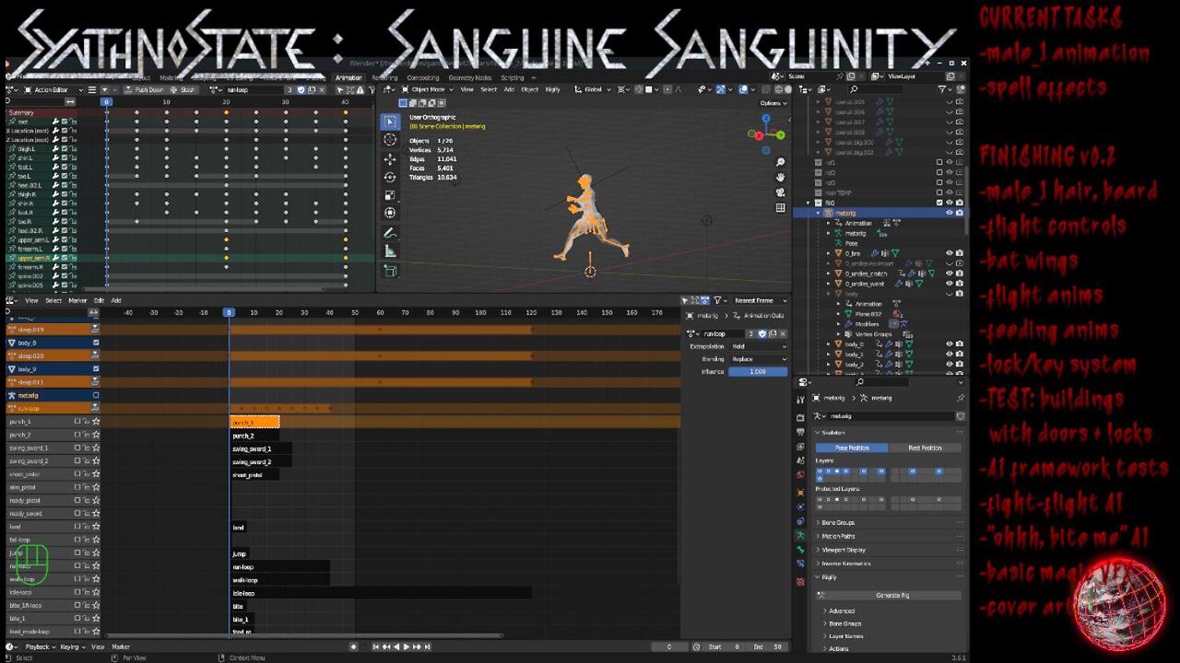
Task: Pick the Annotate tool in viewport
Action: click(390, 234)
